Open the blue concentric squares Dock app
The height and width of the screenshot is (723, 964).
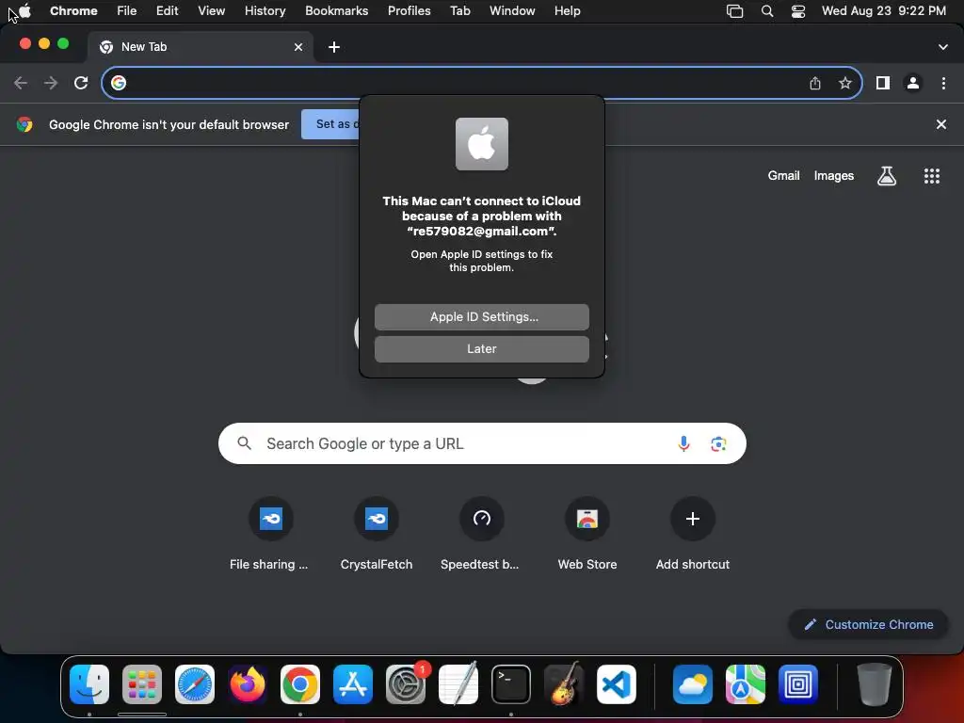(798, 684)
